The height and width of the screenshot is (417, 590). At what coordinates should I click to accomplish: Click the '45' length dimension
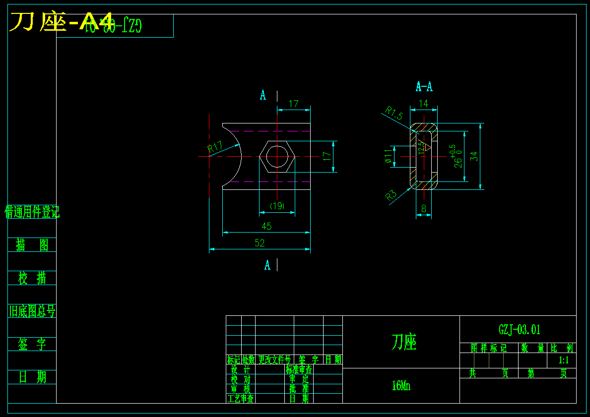tap(266, 226)
